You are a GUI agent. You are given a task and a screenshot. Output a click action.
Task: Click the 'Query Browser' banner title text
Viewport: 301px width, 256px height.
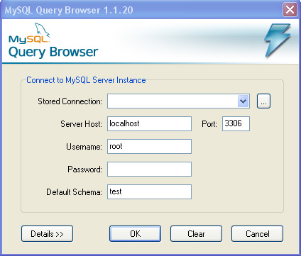(53, 52)
